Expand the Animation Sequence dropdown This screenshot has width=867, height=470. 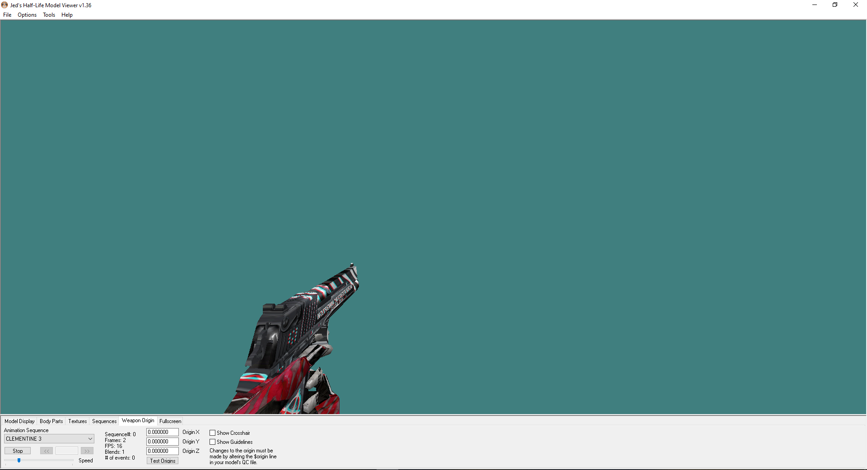pyautogui.click(x=49, y=439)
